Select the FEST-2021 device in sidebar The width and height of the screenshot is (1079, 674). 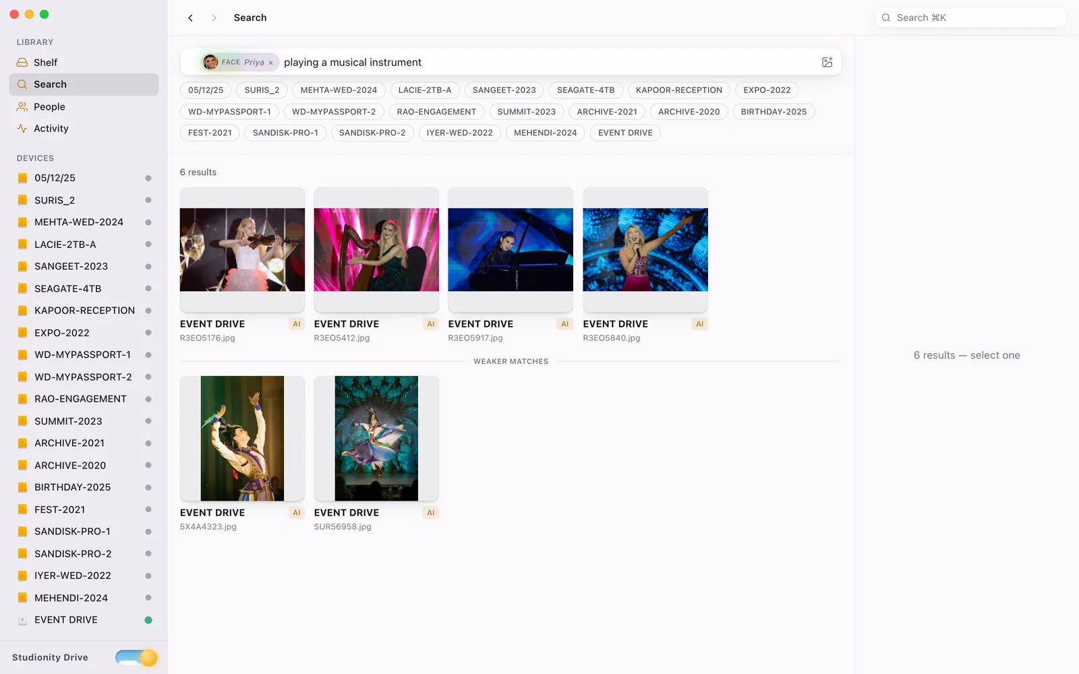pos(84,510)
